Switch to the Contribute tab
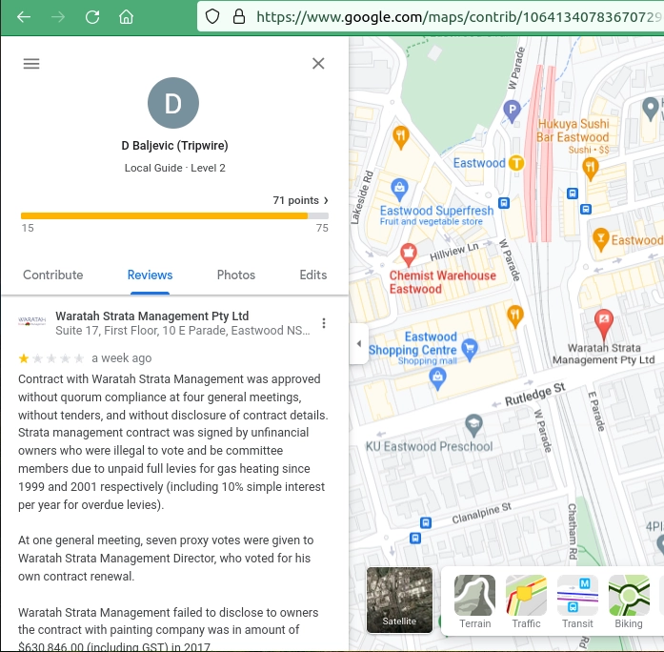 click(53, 275)
